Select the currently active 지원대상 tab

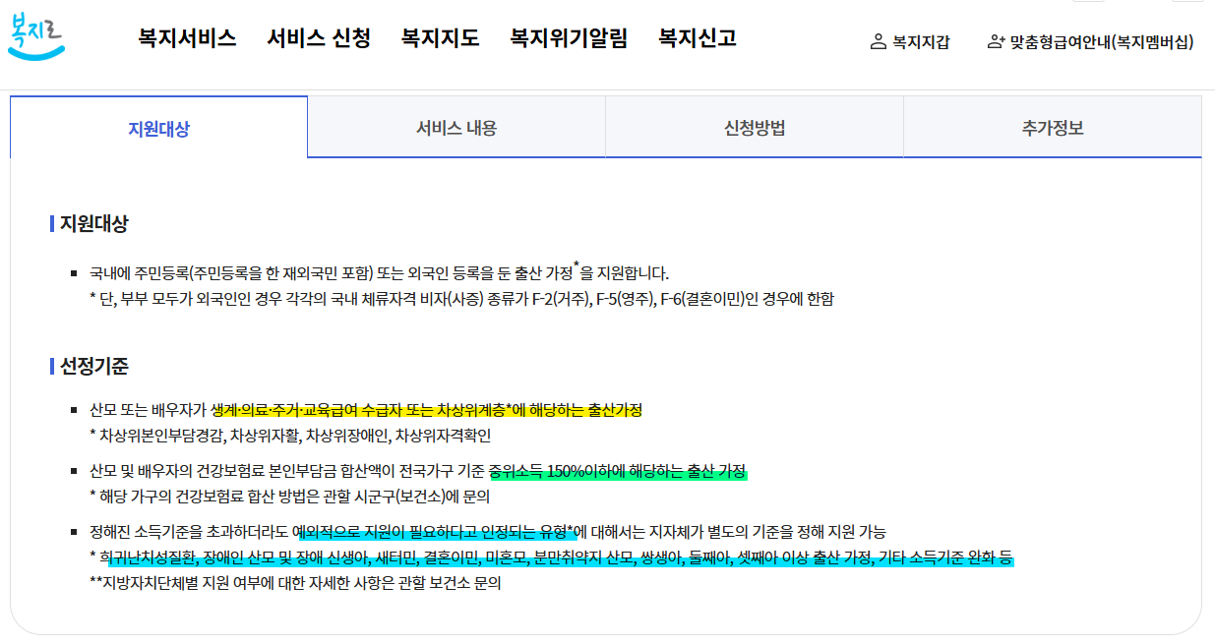point(158,128)
